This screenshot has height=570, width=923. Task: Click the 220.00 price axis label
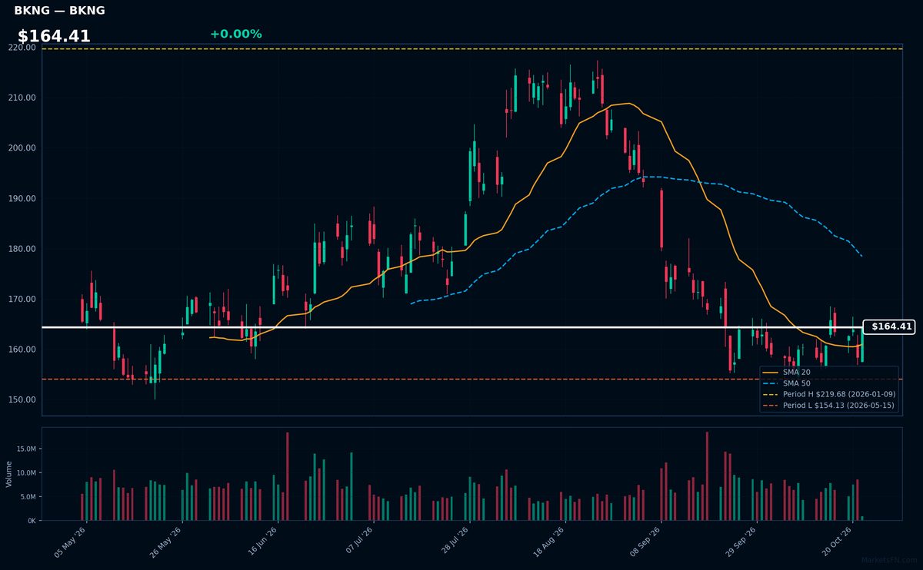[23, 48]
